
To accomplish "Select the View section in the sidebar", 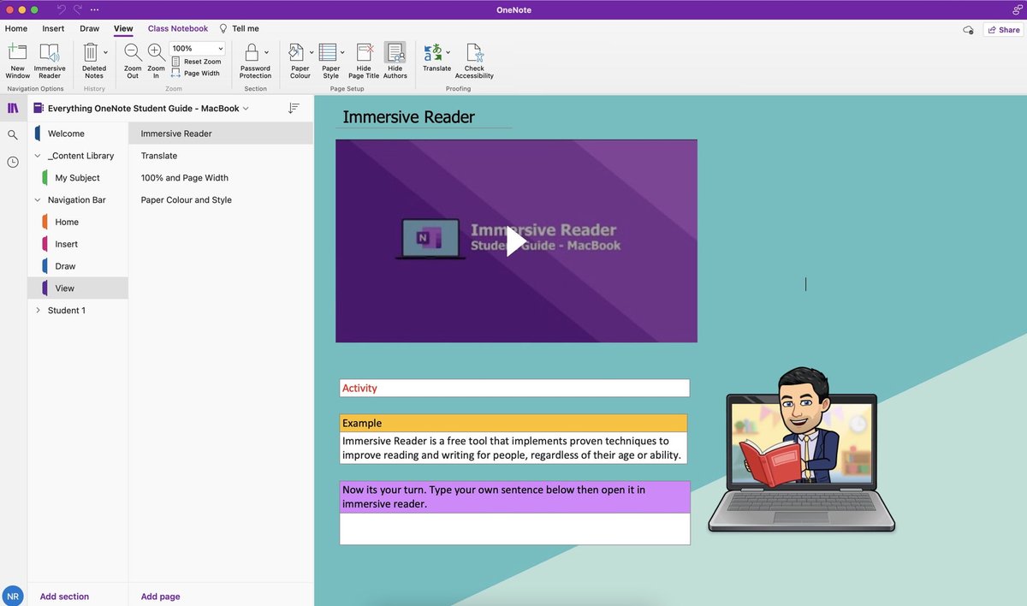I will tap(78, 288).
